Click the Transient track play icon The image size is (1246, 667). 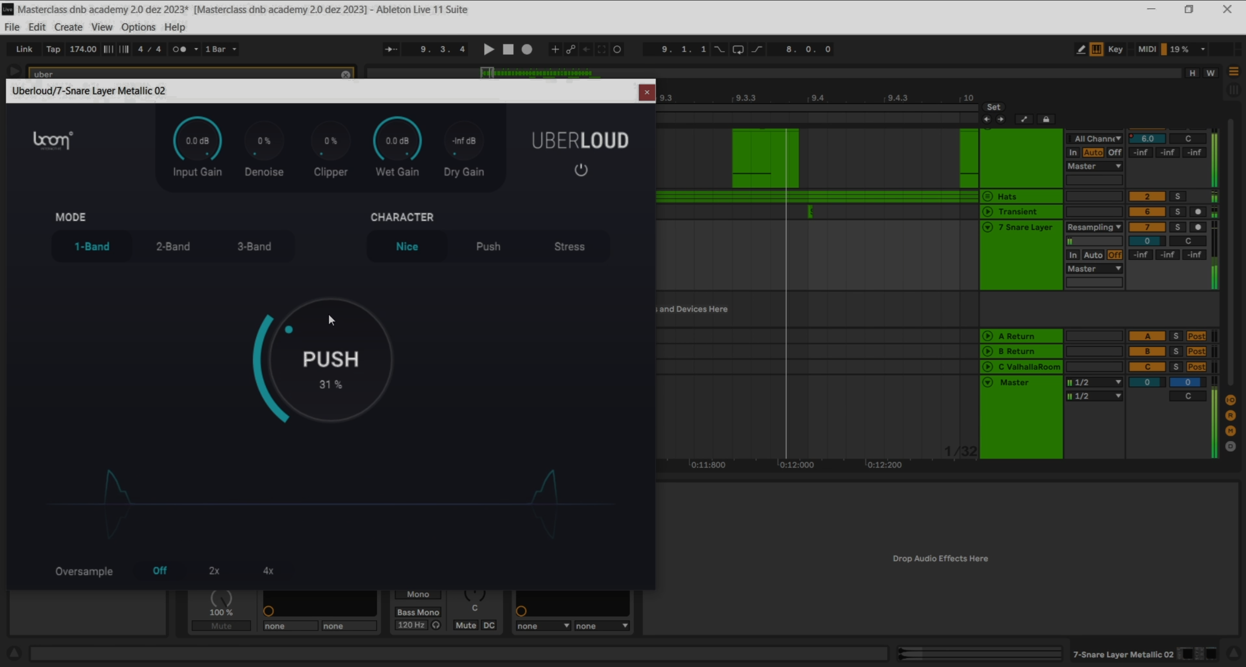point(988,211)
